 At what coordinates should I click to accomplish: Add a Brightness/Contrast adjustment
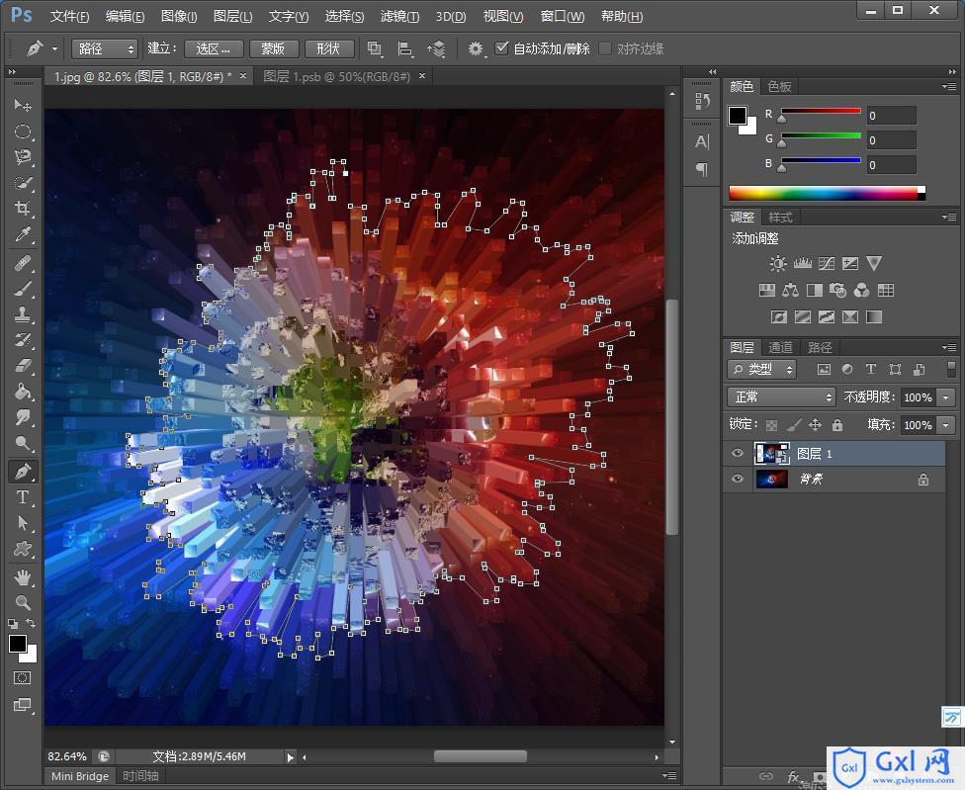pos(777,263)
